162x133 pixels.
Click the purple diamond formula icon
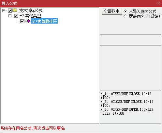(28, 21)
